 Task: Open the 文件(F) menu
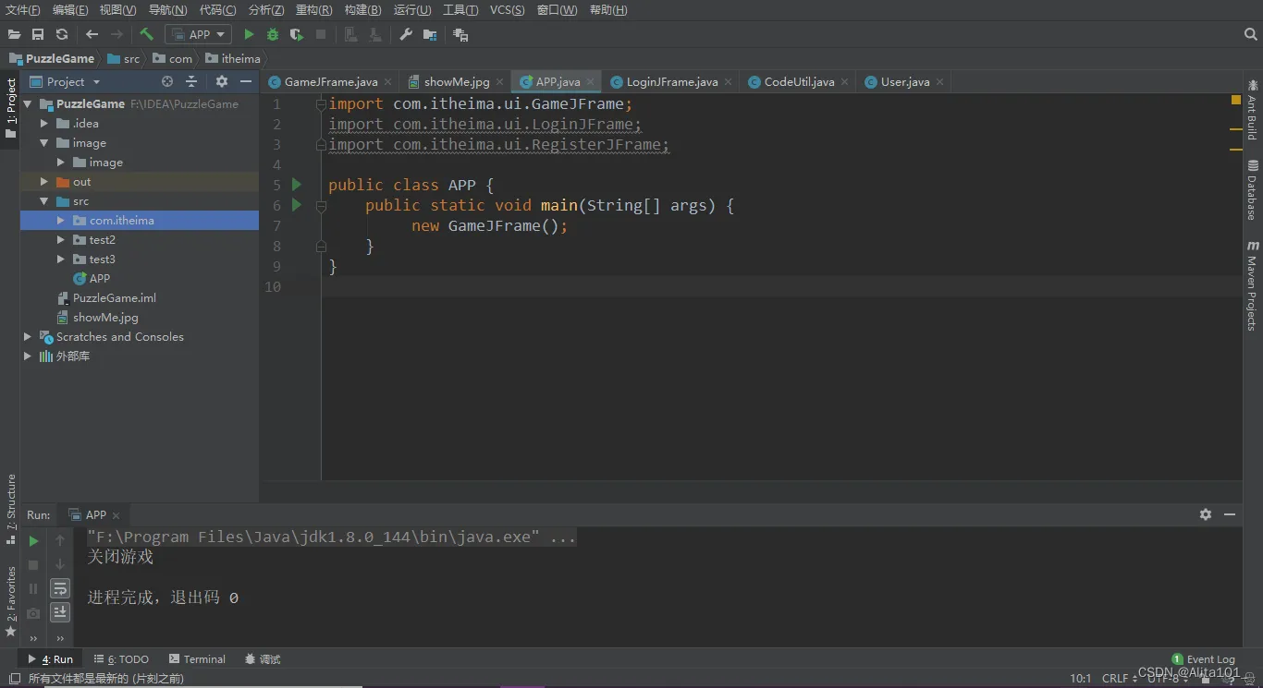click(23, 10)
